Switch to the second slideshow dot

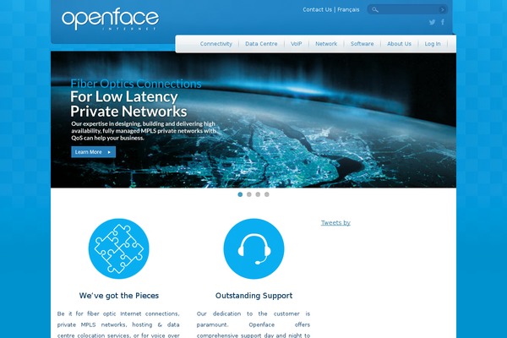point(249,194)
